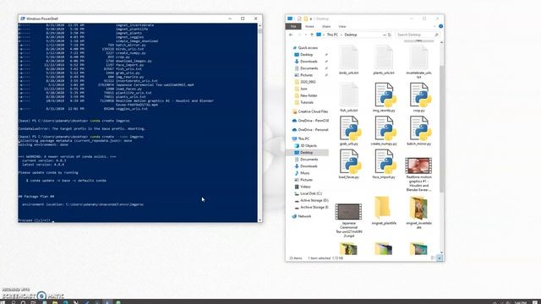Viewport: 541px width, 304px height.
Task: Open the File tab in Explorer
Action: click(x=293, y=26)
